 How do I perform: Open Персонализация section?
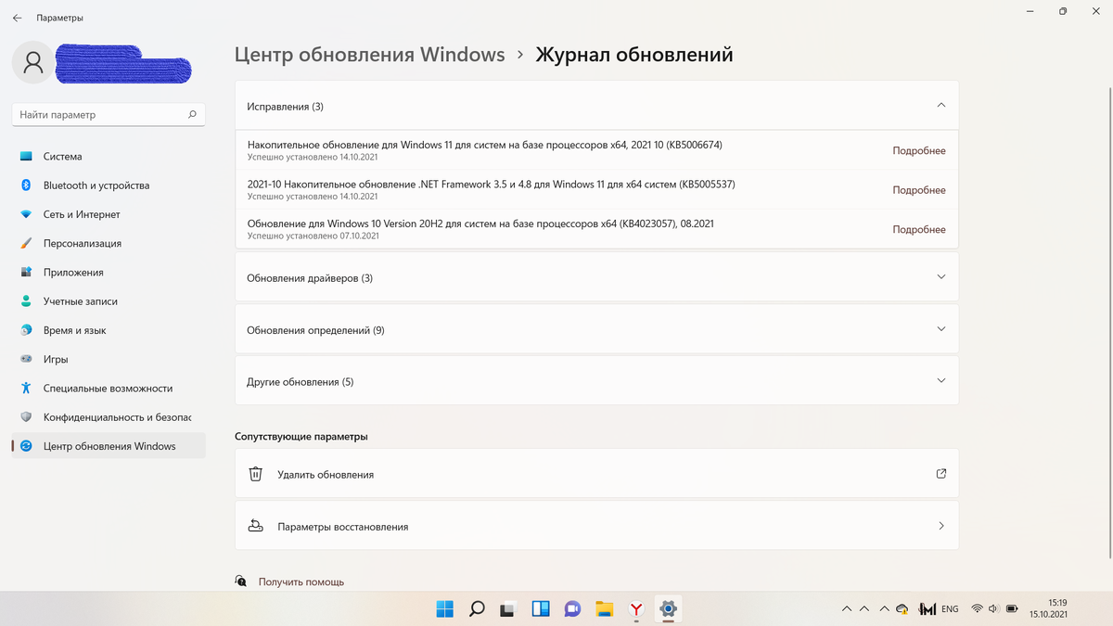click(109, 243)
